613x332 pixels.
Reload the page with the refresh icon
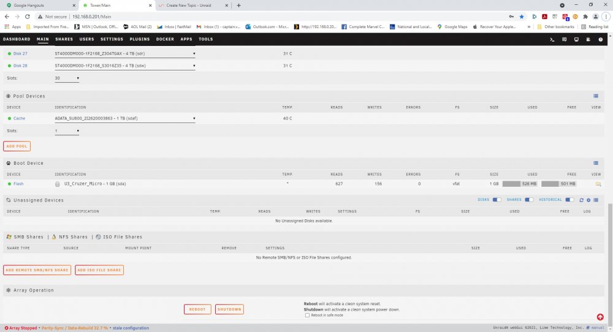pos(28,17)
